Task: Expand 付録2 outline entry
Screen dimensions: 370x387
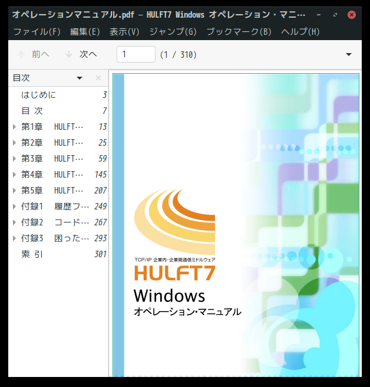Action: click(14, 222)
